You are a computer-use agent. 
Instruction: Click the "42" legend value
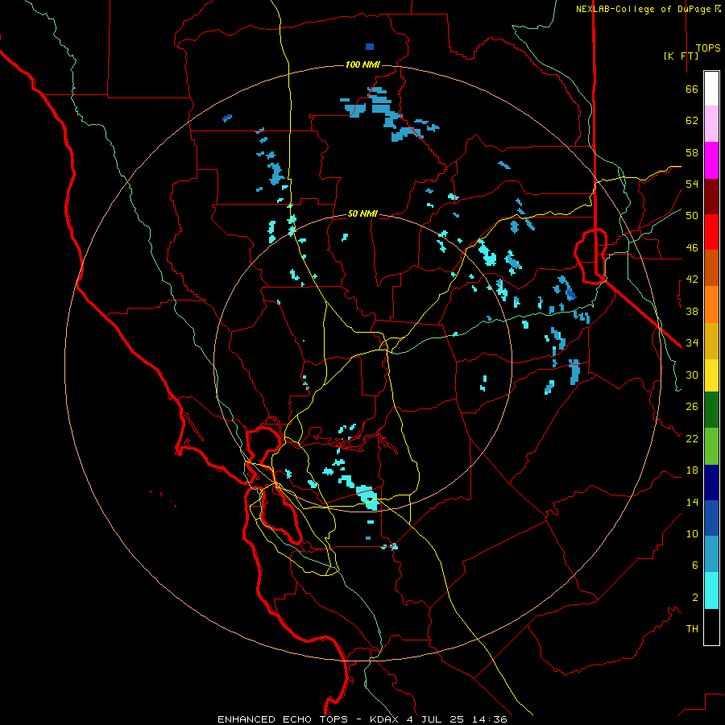click(692, 280)
